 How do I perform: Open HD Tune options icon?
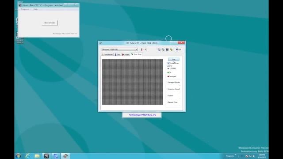pyautogui.click(x=171, y=49)
